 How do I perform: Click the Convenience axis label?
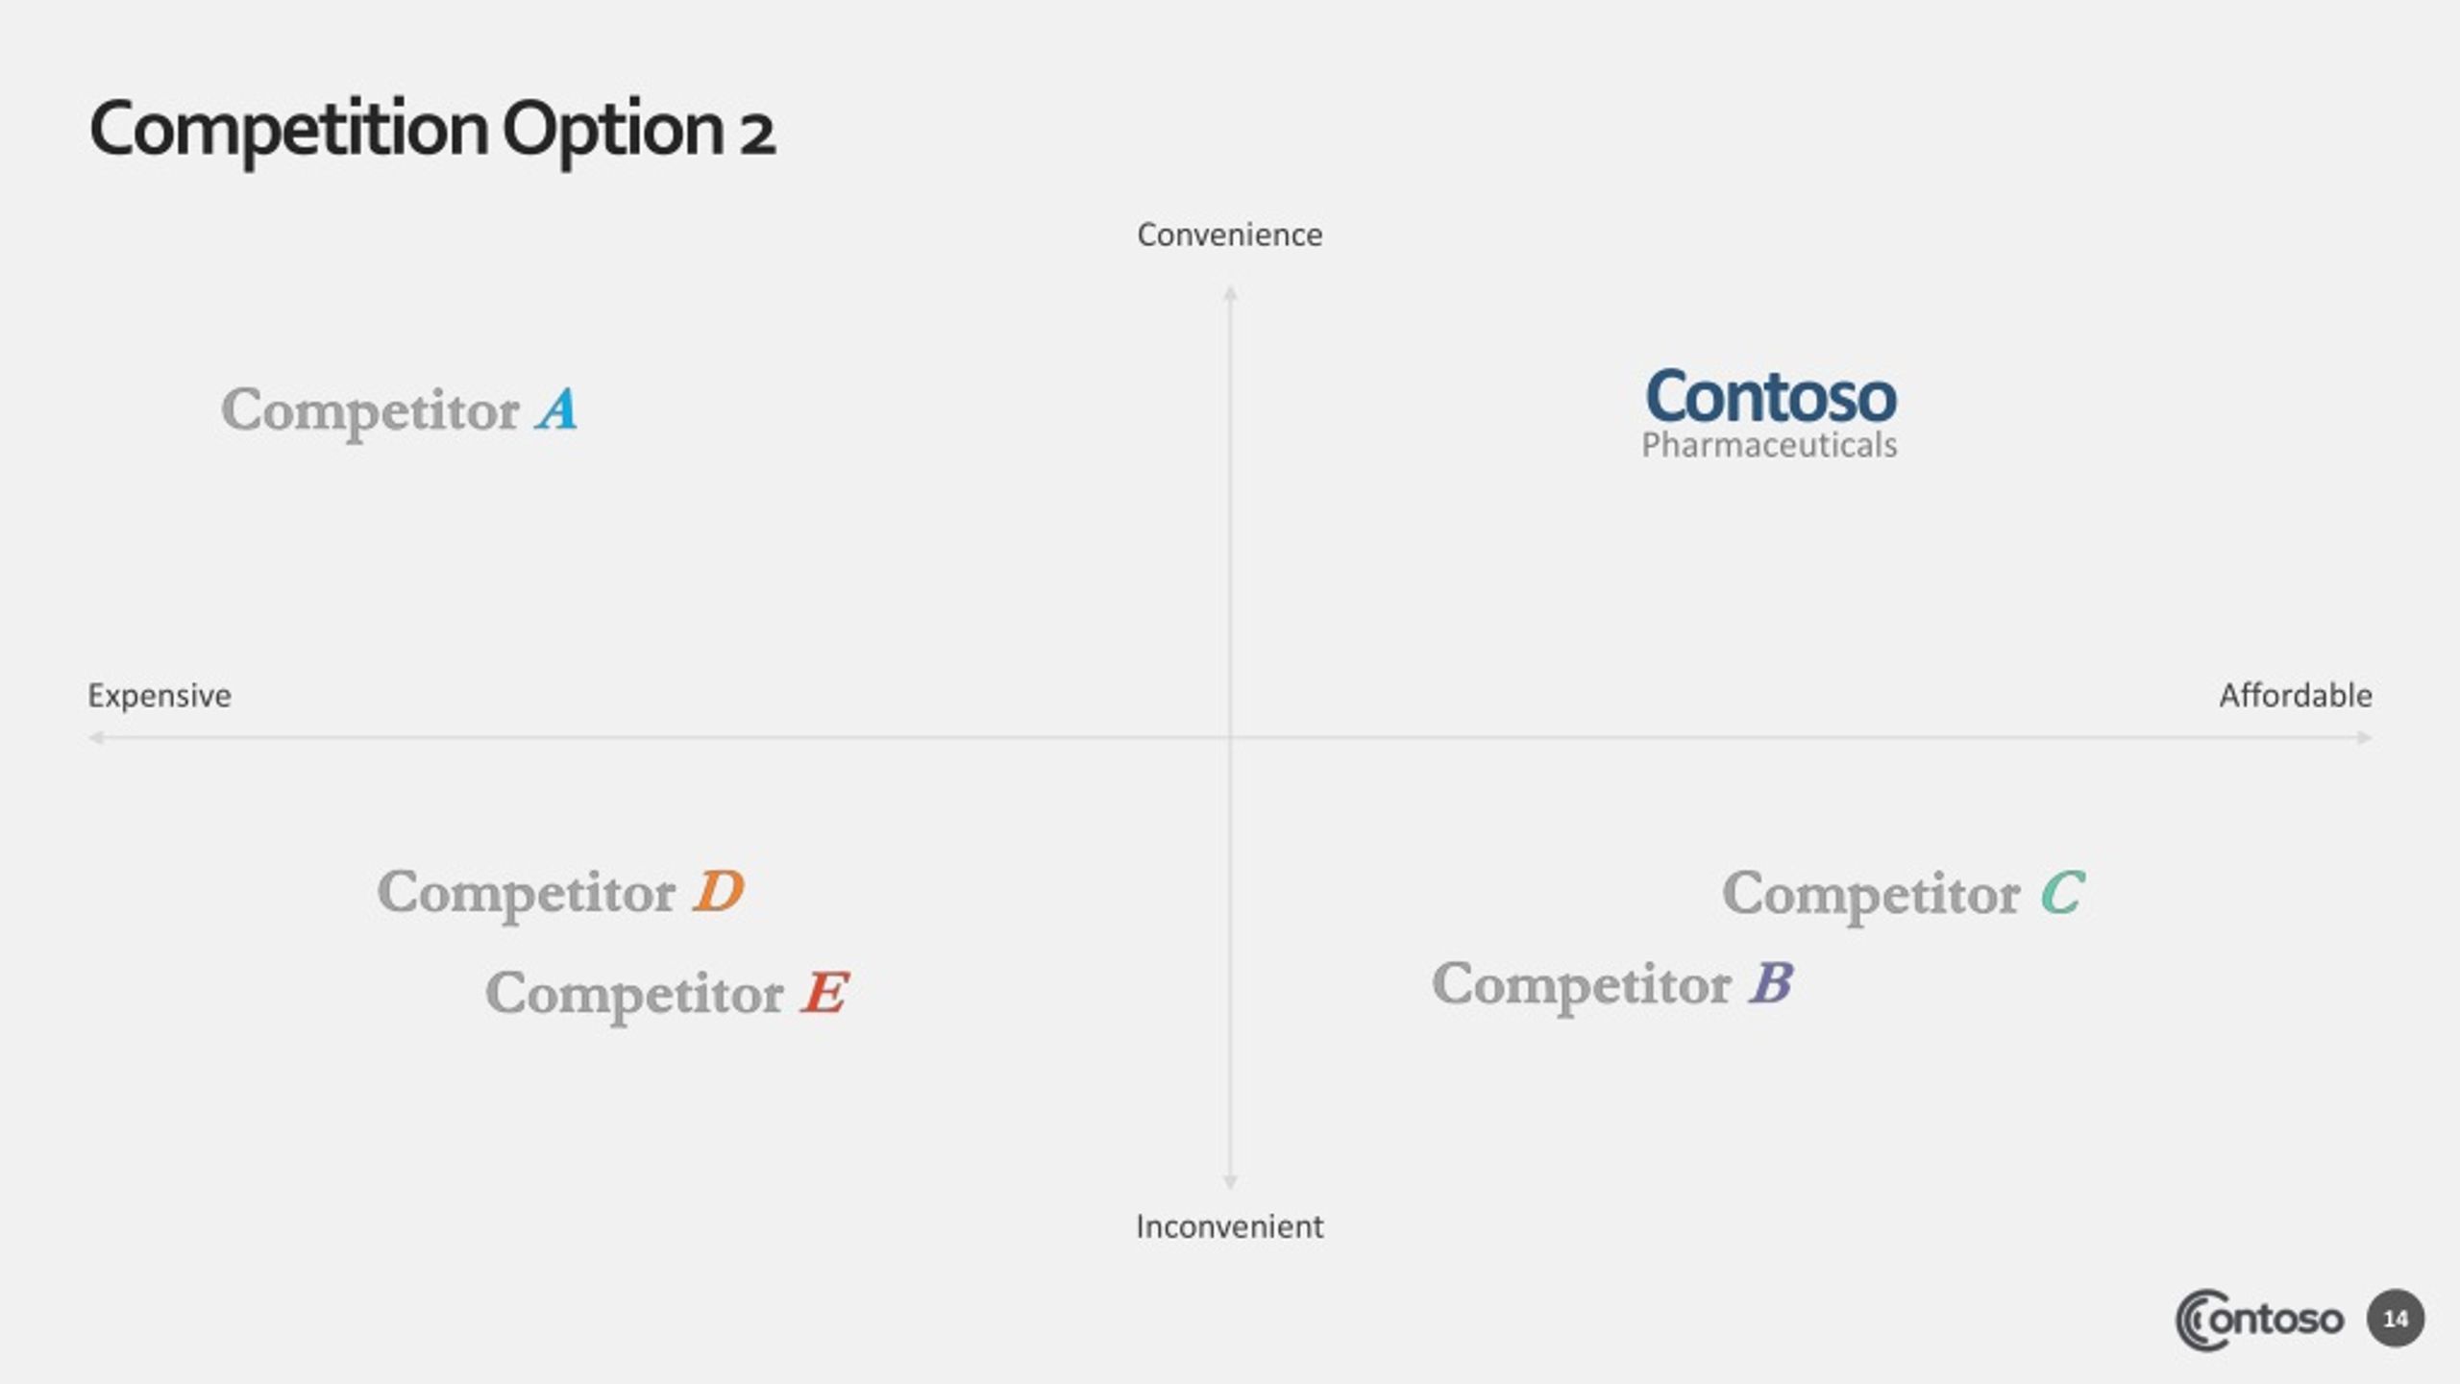coord(1230,235)
